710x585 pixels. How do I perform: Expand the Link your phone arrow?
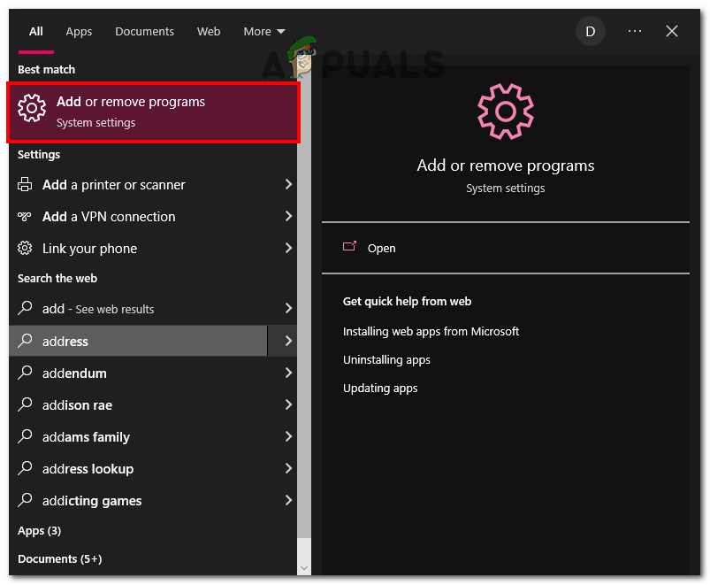(288, 248)
